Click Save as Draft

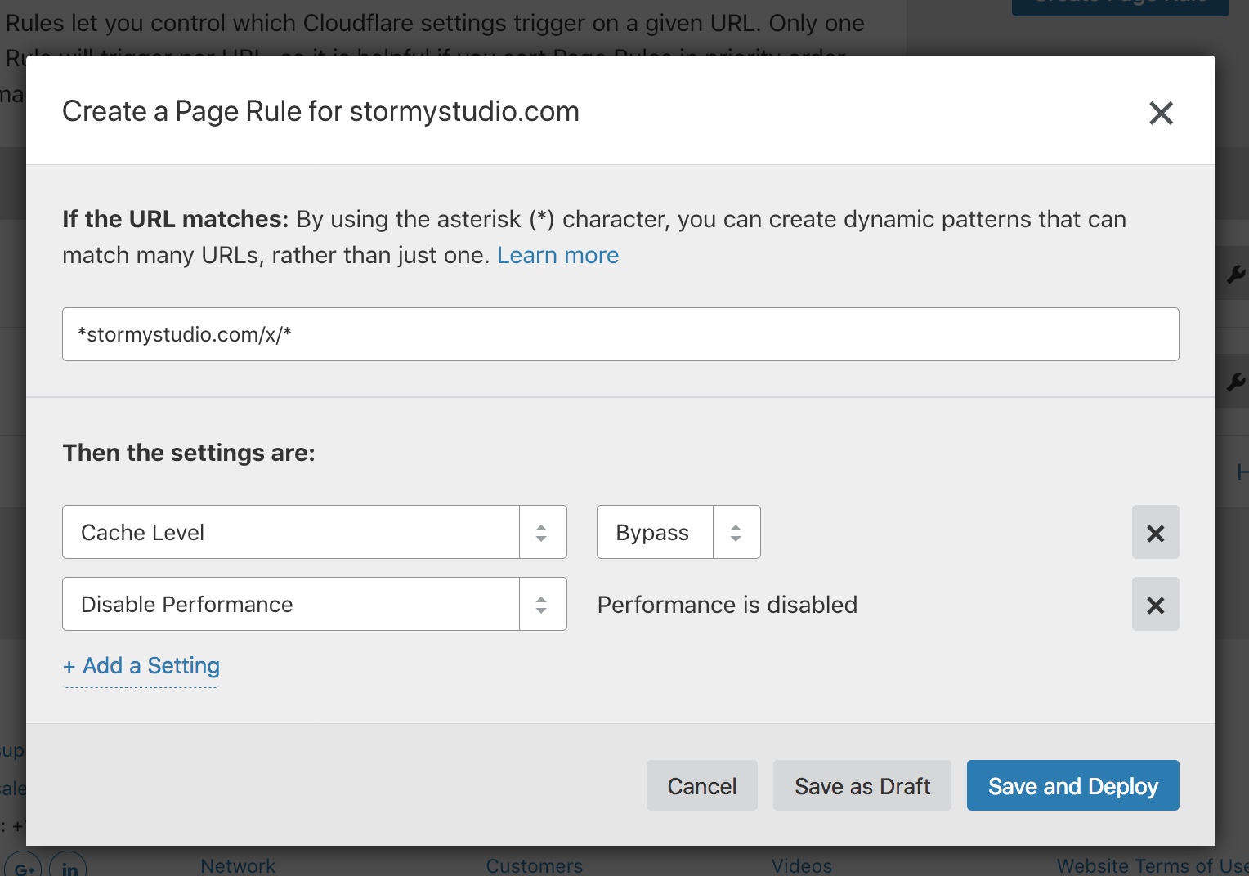[x=862, y=785]
